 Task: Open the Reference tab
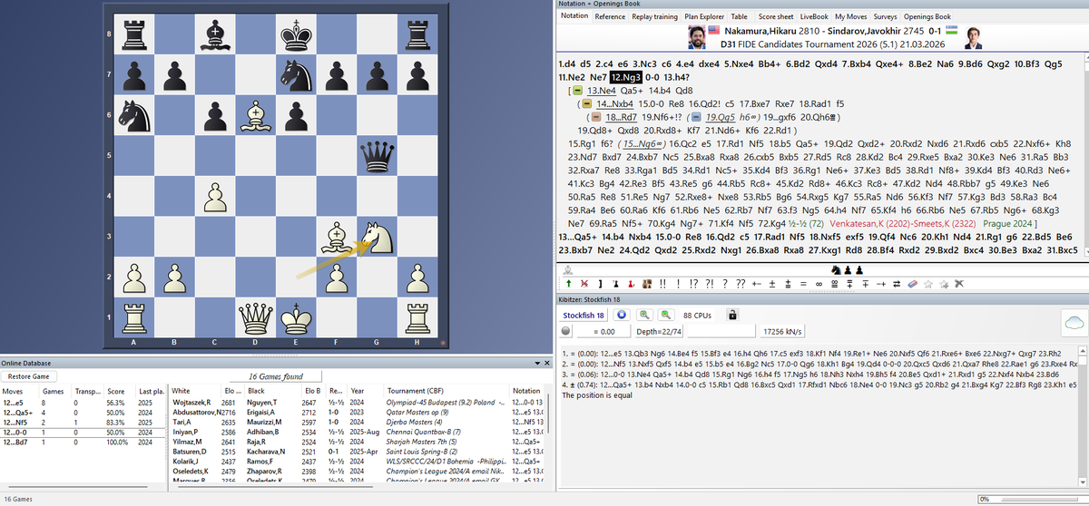[x=610, y=16]
